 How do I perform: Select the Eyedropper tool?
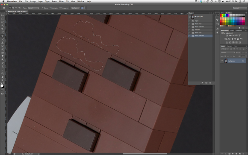(x=3, y=32)
